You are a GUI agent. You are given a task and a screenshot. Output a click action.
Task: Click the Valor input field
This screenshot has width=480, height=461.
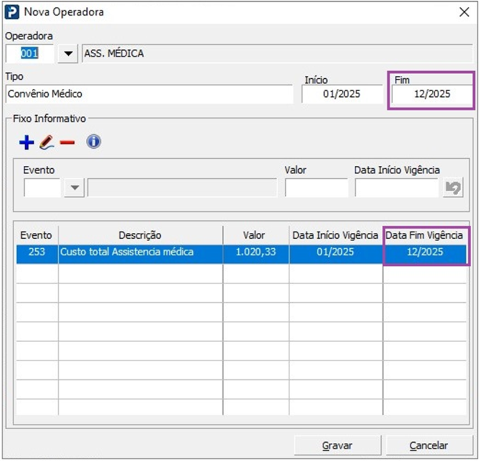coord(316,187)
